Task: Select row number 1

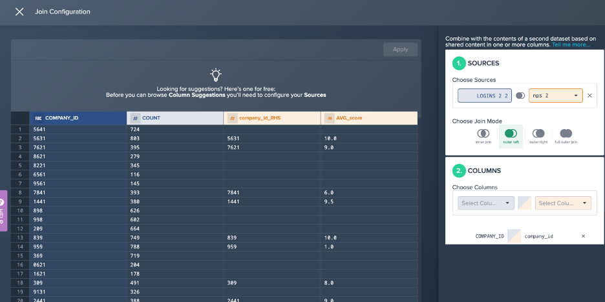Action: (x=20, y=130)
